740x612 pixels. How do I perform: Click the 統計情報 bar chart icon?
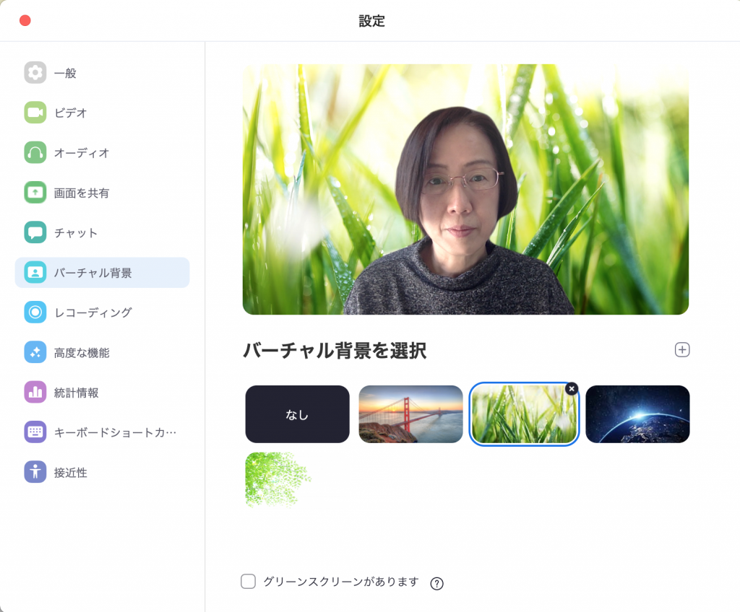click(x=35, y=393)
